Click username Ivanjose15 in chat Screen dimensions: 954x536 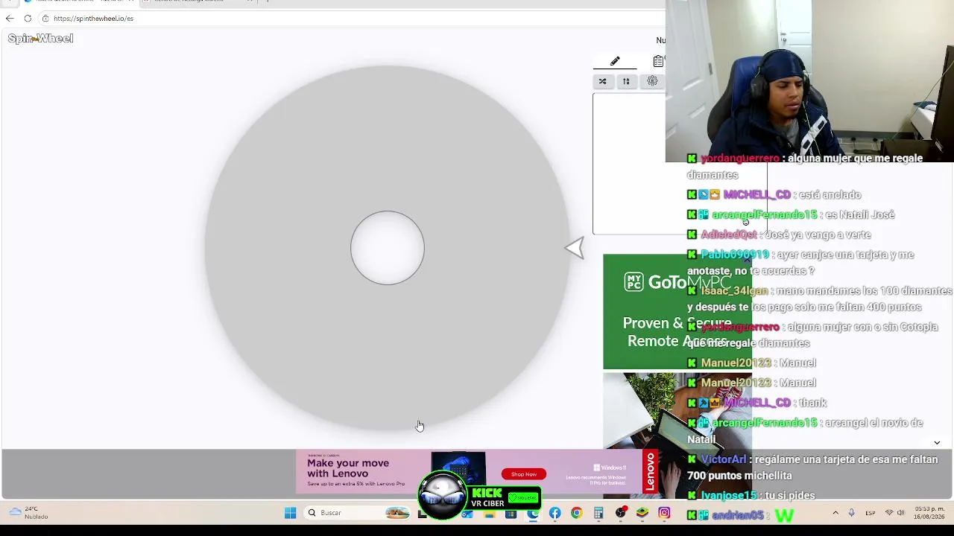point(729,496)
